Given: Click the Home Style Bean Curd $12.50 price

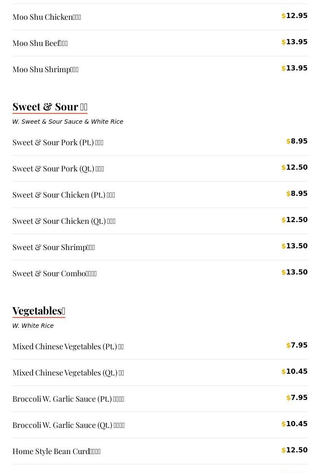Looking at the screenshot, I should click(295, 450).
